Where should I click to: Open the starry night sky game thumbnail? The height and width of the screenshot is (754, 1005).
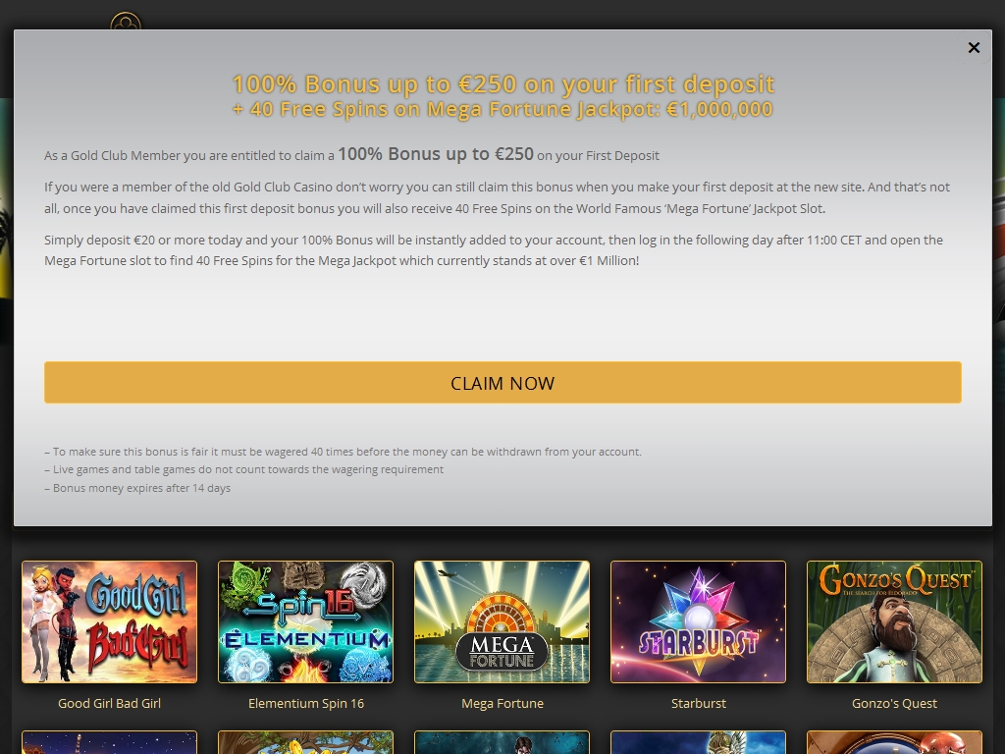[x=110, y=742]
